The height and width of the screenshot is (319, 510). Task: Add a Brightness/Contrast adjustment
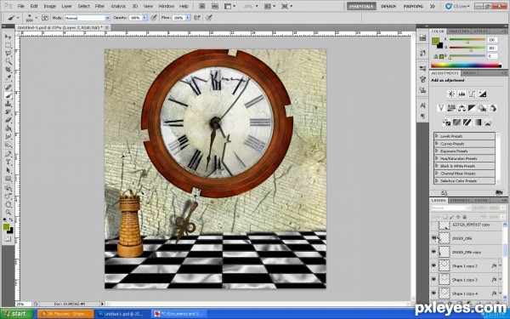pyautogui.click(x=451, y=94)
